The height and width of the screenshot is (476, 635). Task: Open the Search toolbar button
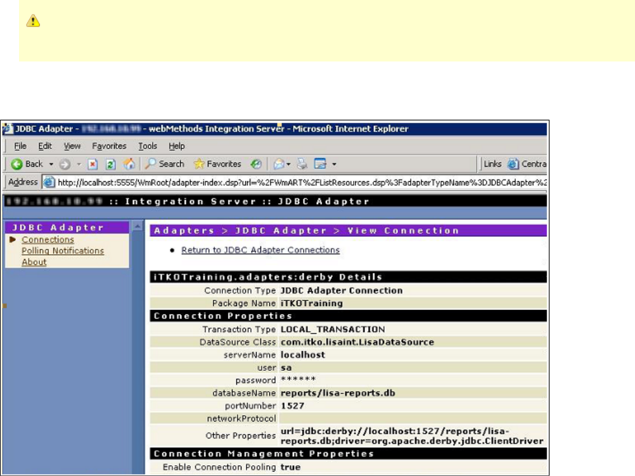(x=165, y=164)
